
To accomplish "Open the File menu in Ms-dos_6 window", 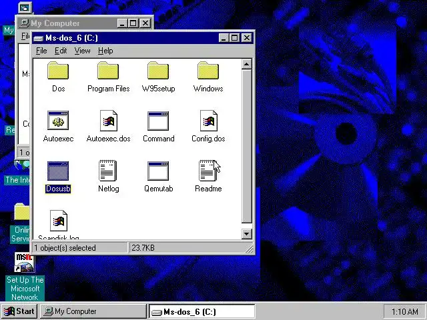I will [x=41, y=51].
